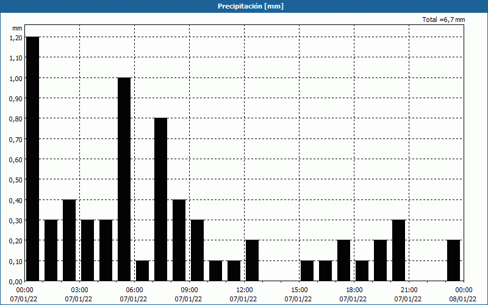Click the 1,10 y-axis value
Screen dimensions: 488x305
[16, 57]
